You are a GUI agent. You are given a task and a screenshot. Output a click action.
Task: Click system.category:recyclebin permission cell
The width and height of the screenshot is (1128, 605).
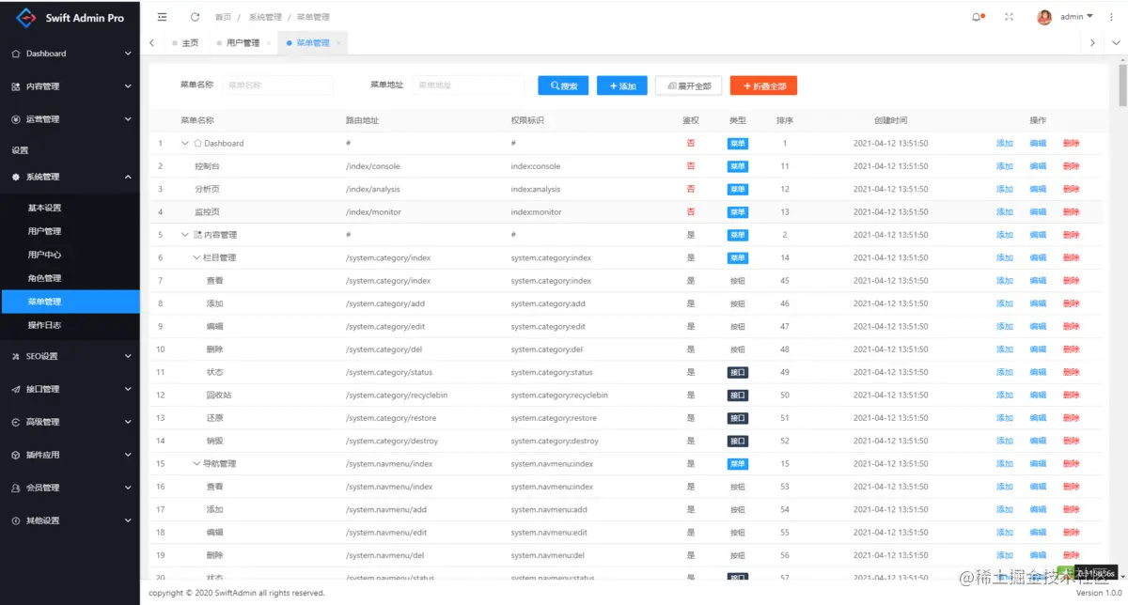pyautogui.click(x=559, y=395)
